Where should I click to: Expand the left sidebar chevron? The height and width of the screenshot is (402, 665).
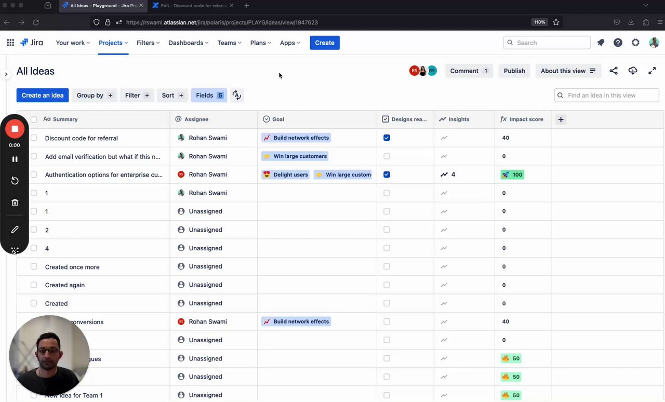[6, 74]
